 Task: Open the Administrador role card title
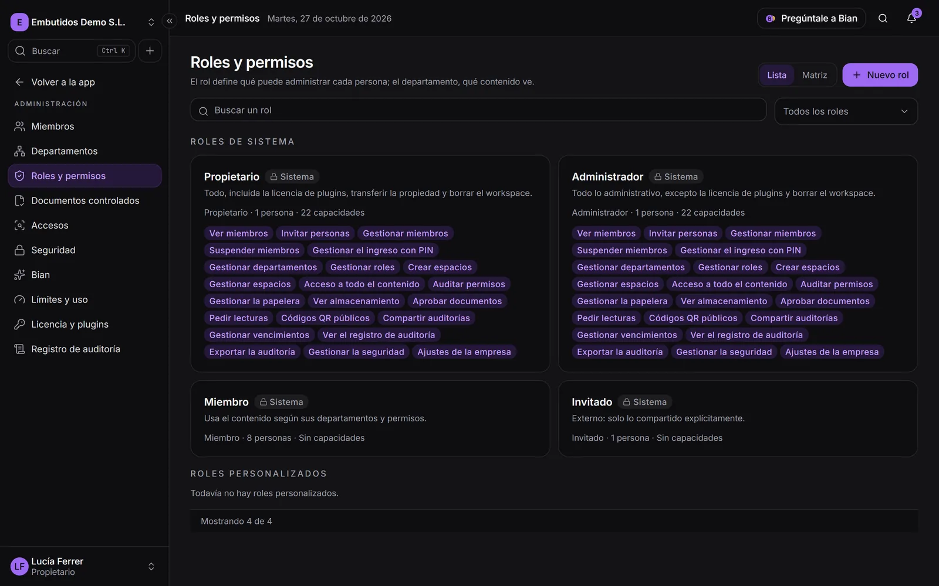click(x=607, y=176)
